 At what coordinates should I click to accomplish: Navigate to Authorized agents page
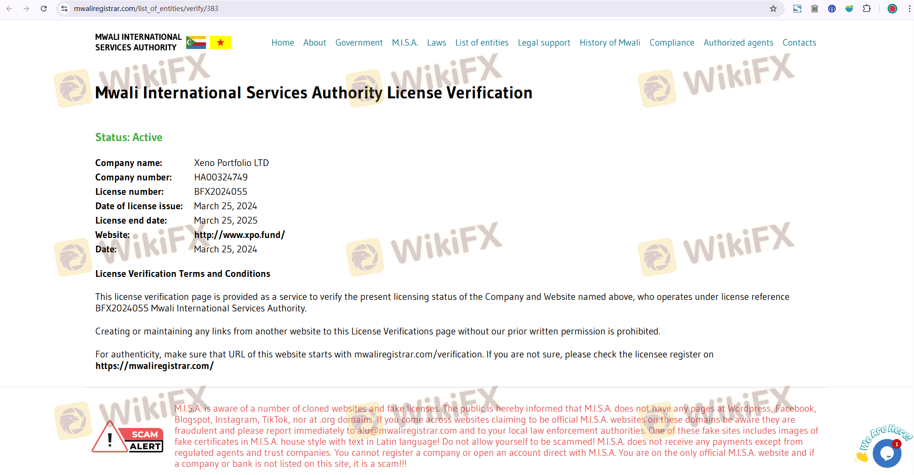pos(738,43)
